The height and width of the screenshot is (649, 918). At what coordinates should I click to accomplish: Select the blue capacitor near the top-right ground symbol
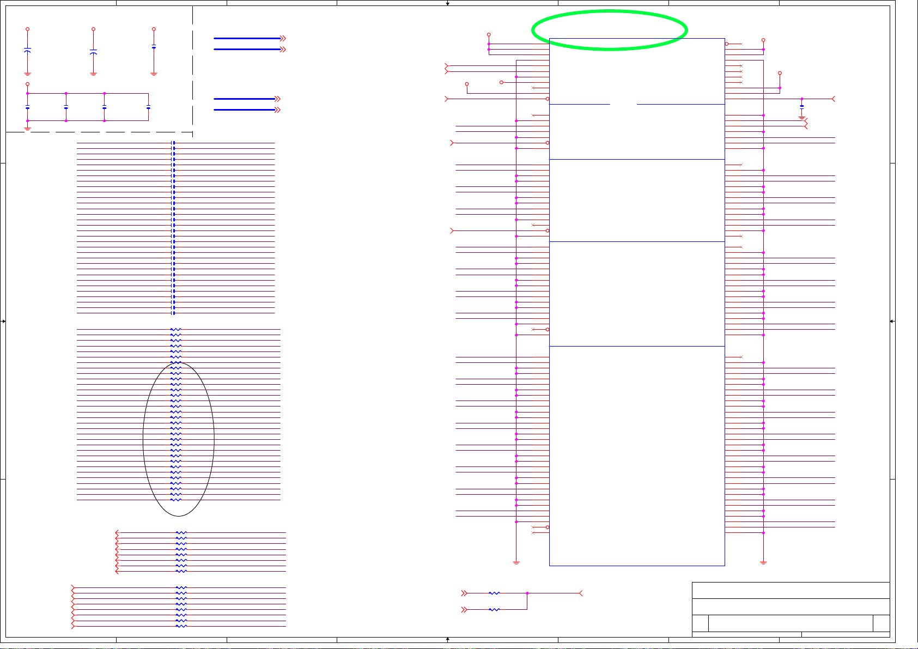coord(801,106)
